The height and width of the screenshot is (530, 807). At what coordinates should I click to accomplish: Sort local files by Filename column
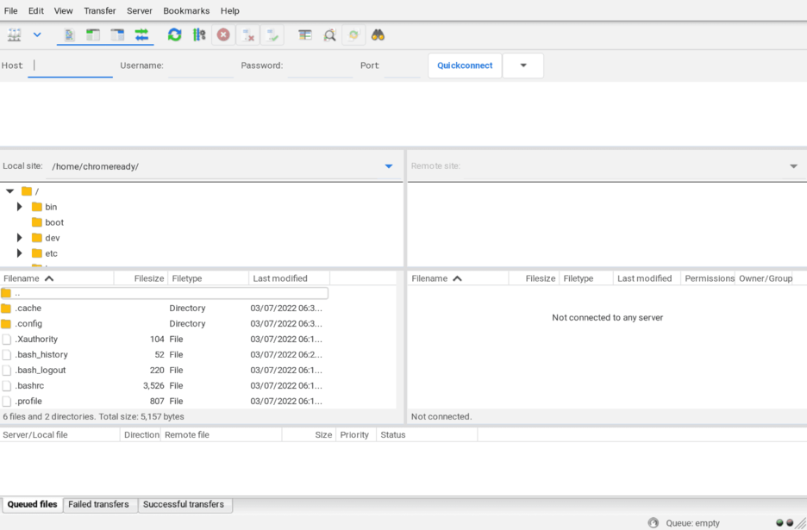click(57, 278)
